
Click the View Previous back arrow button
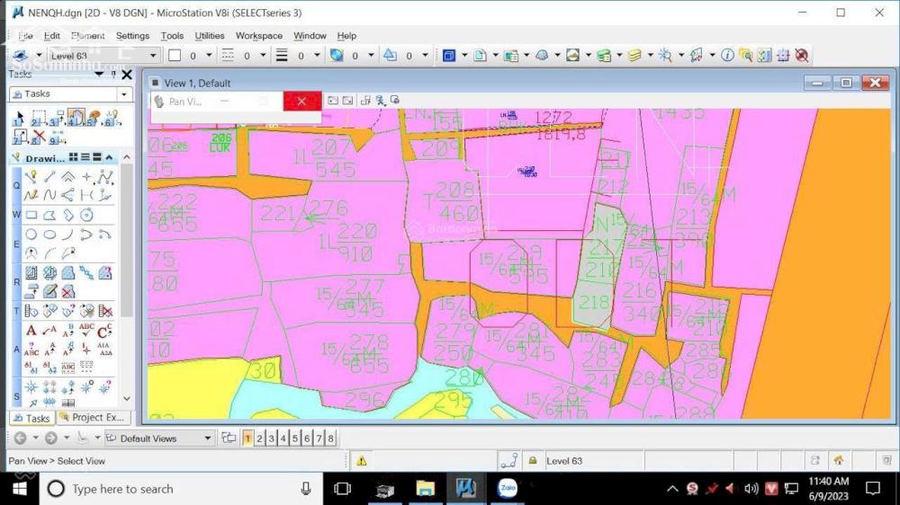tap(20, 439)
